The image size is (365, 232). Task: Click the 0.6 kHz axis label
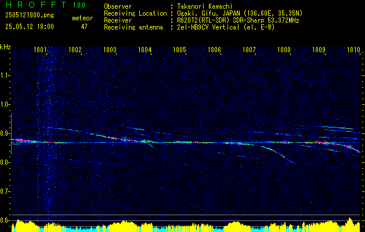click(5, 220)
